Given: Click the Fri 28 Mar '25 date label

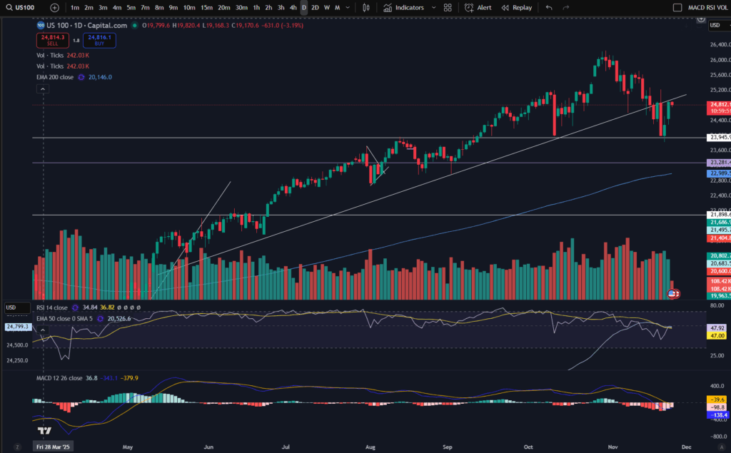Looking at the screenshot, I should pos(53,447).
